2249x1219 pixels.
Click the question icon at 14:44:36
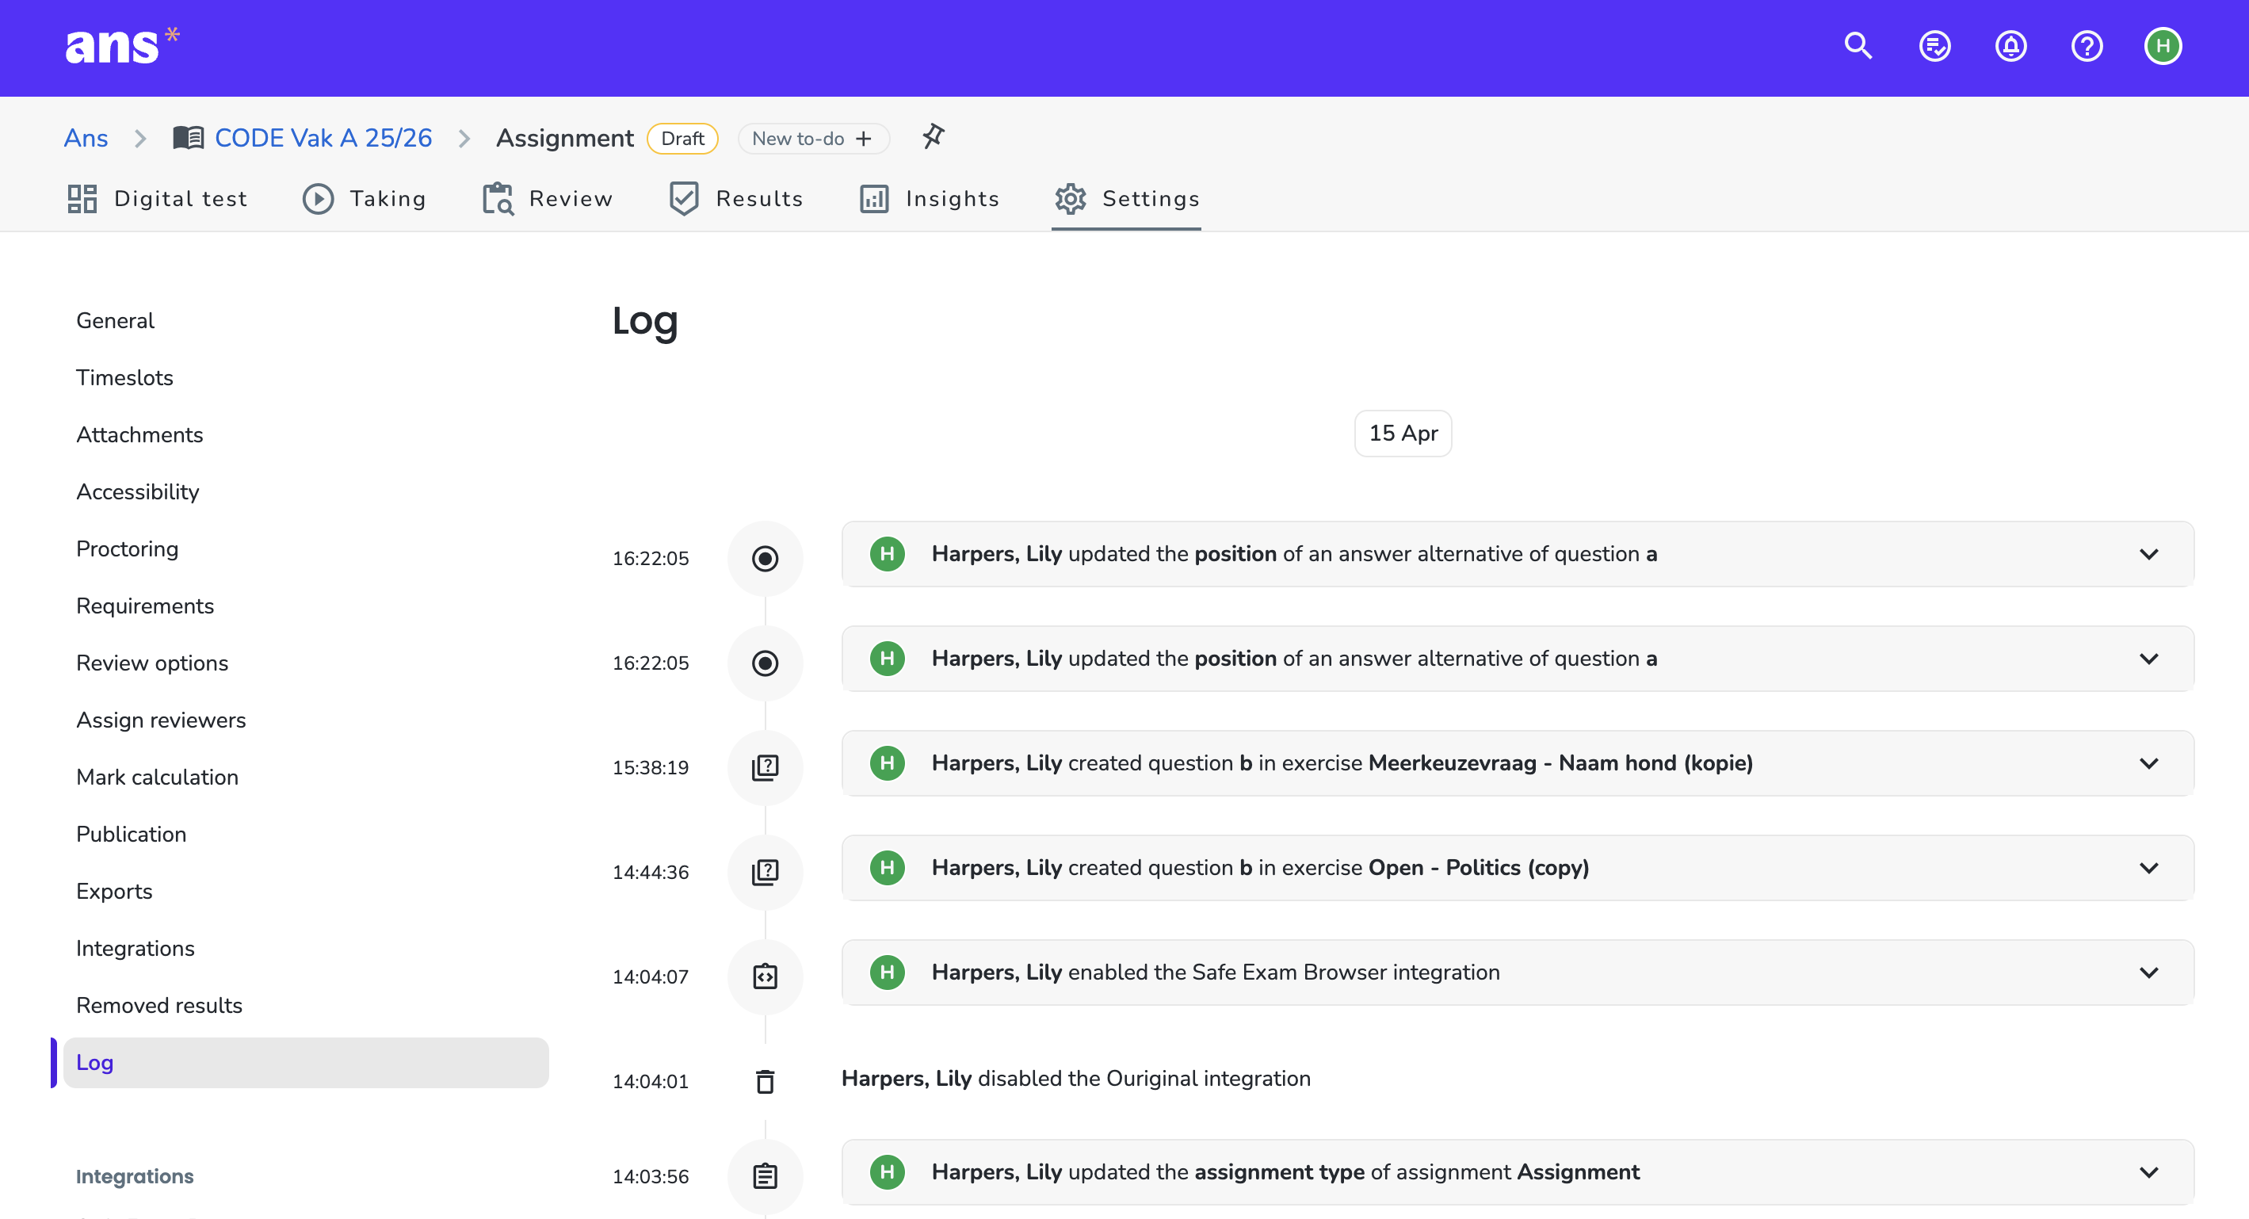point(765,873)
